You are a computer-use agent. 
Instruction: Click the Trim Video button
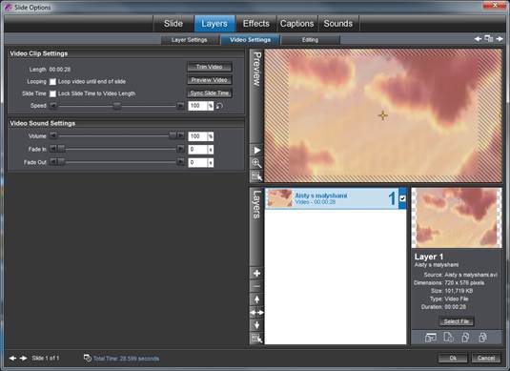point(210,67)
